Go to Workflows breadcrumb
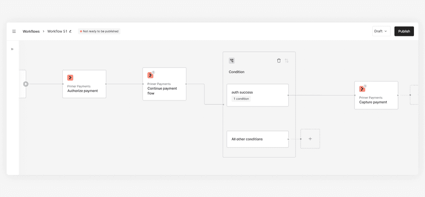The image size is (425, 197). pos(31,31)
